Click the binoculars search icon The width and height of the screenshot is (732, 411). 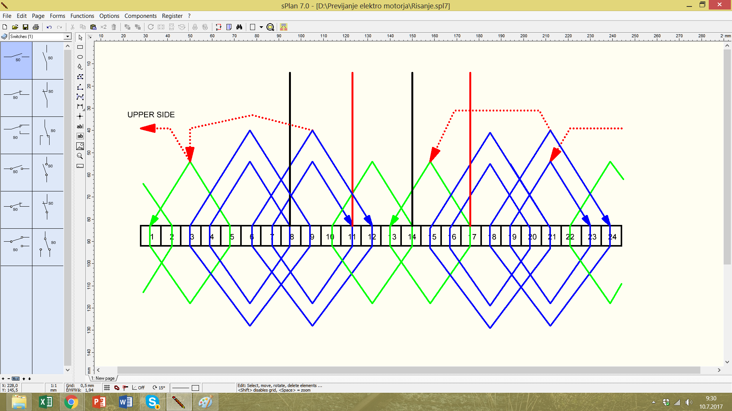[239, 27]
